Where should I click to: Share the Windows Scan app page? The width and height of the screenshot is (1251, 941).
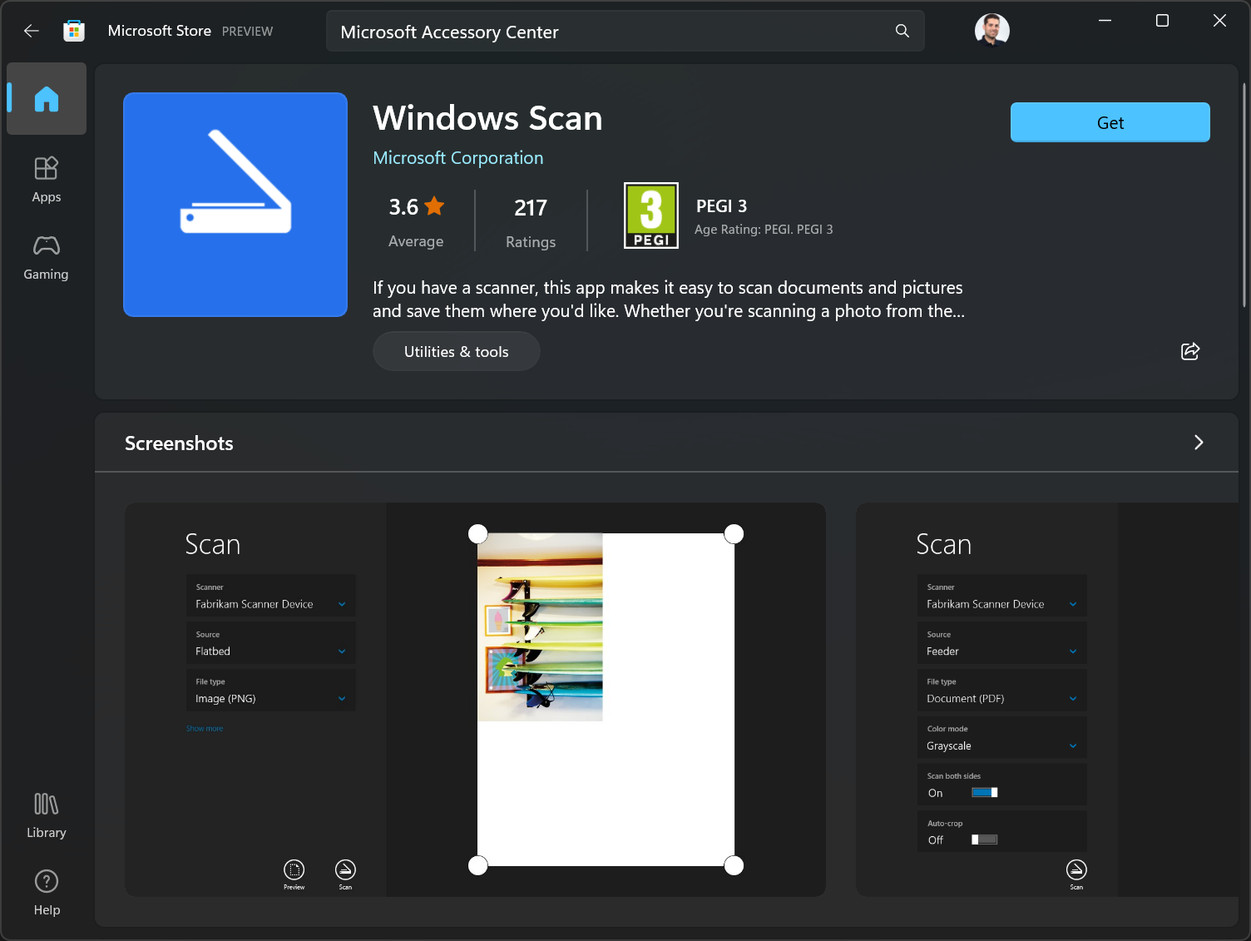[1189, 351]
